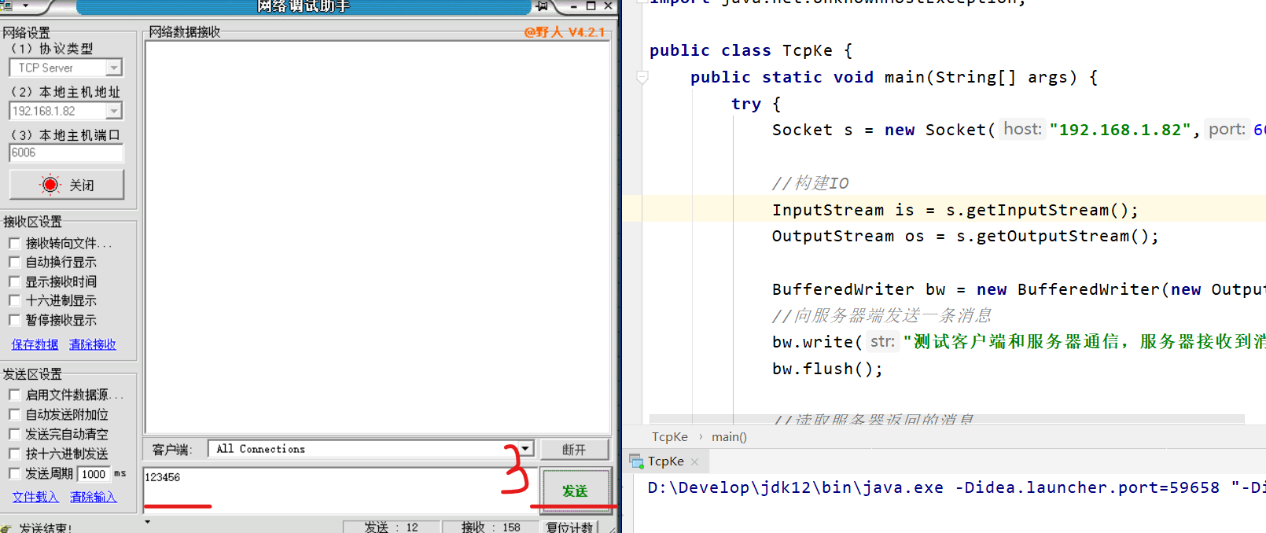Click the public class TcpKe line
The image size is (1266, 533).
pyautogui.click(x=751, y=50)
